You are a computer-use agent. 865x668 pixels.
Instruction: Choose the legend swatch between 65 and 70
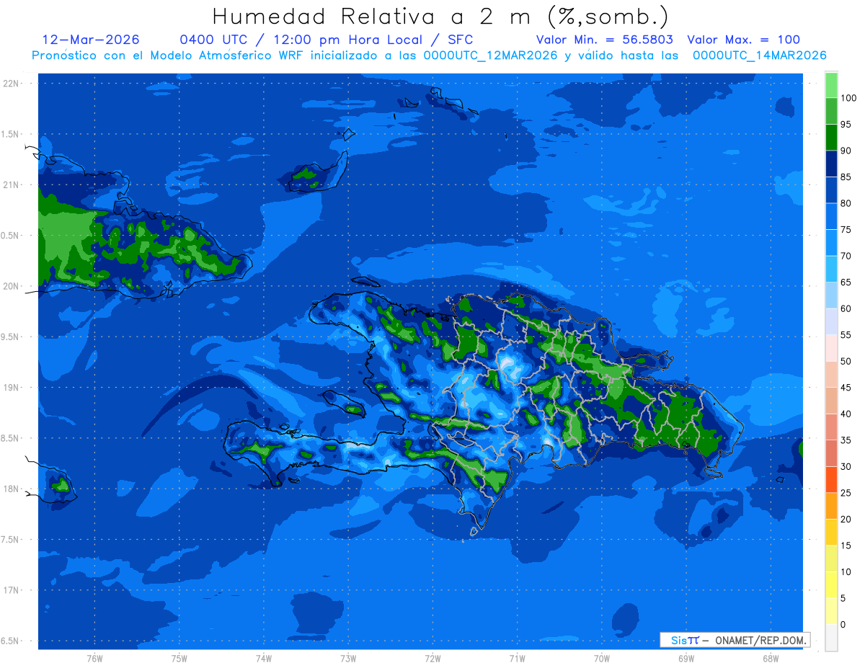(831, 270)
